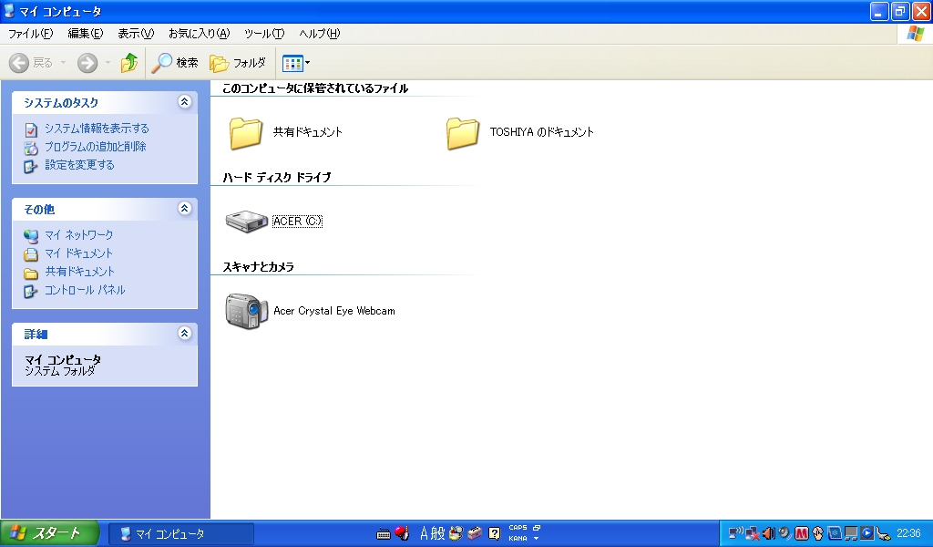The height and width of the screenshot is (547, 933).
Task: Click 設定を変更する link
Action: coord(80,165)
